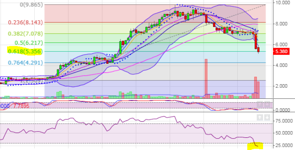295x150 pixels.
Task: Select the latest red candlestick near 5.380
Action: click(258, 50)
